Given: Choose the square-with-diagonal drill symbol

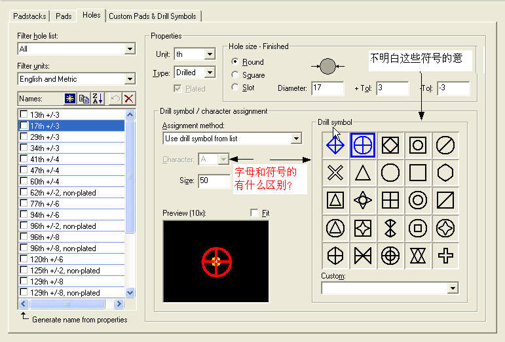Looking at the screenshot, I should coord(445,201).
